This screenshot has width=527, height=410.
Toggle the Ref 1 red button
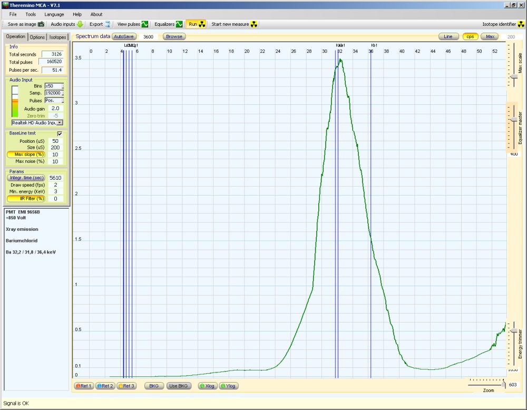(84, 386)
